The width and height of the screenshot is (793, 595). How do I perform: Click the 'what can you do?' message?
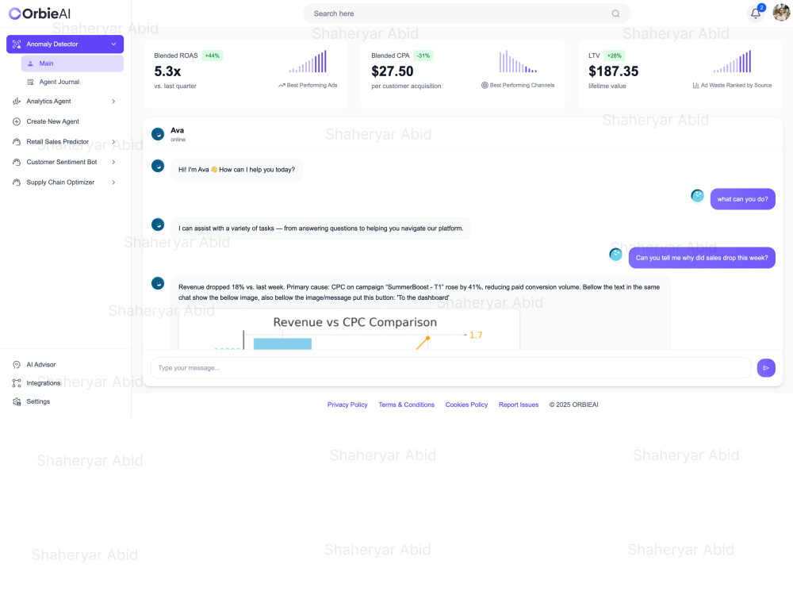tap(742, 199)
